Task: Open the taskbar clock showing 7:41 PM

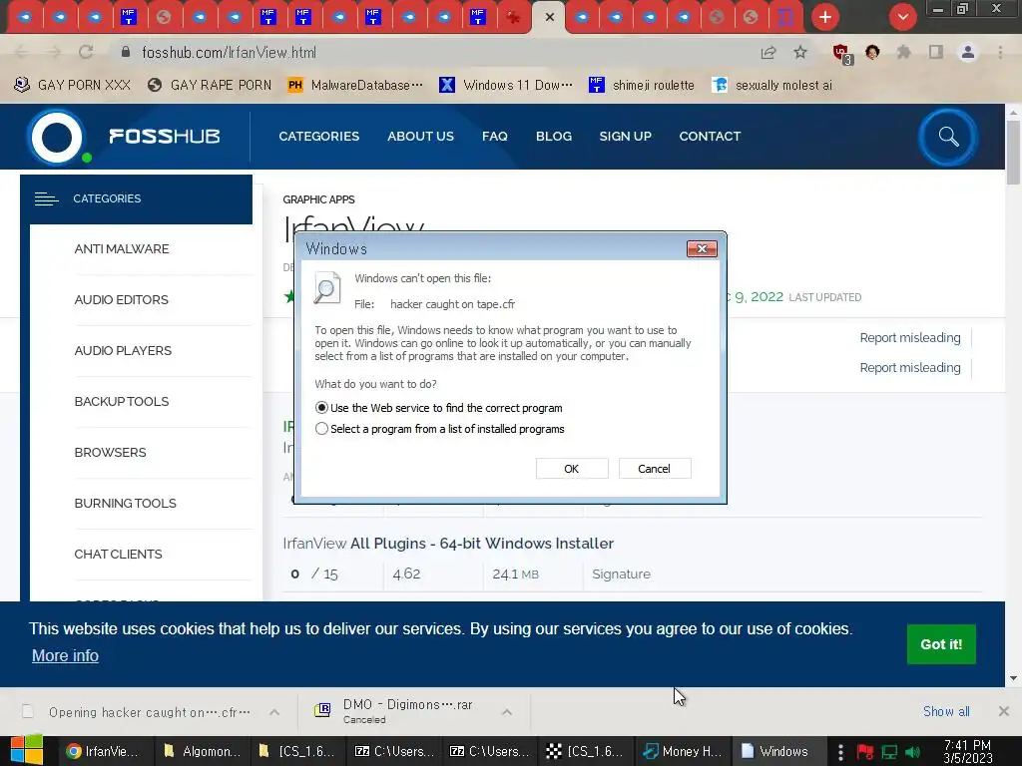Action: click(967, 751)
